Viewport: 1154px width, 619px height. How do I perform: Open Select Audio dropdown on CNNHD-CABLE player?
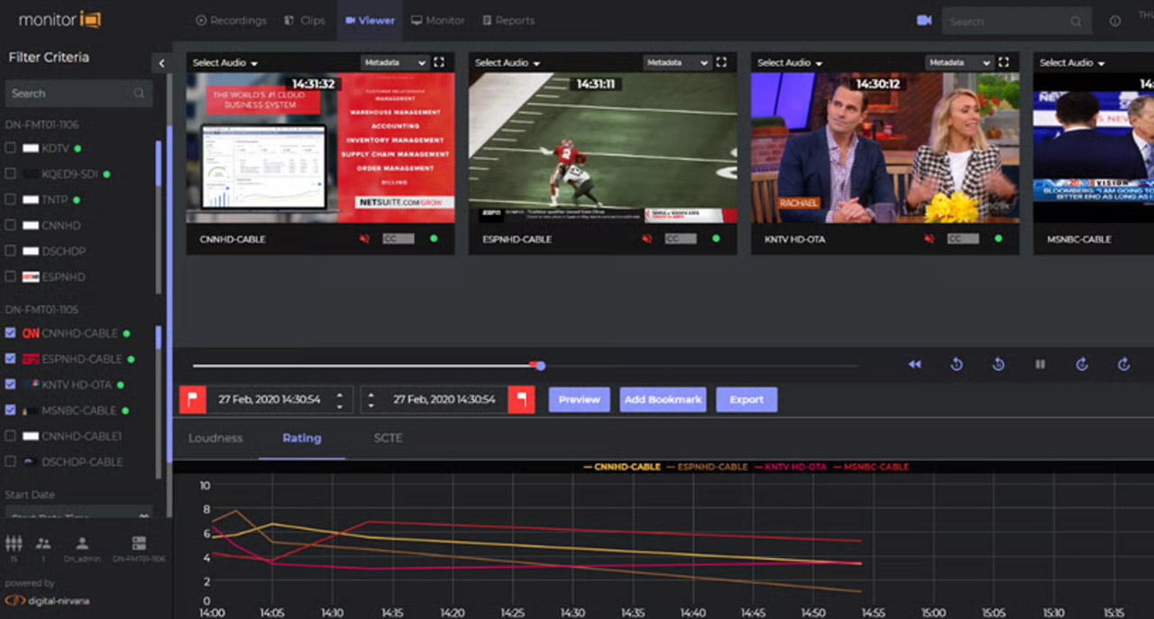click(224, 63)
